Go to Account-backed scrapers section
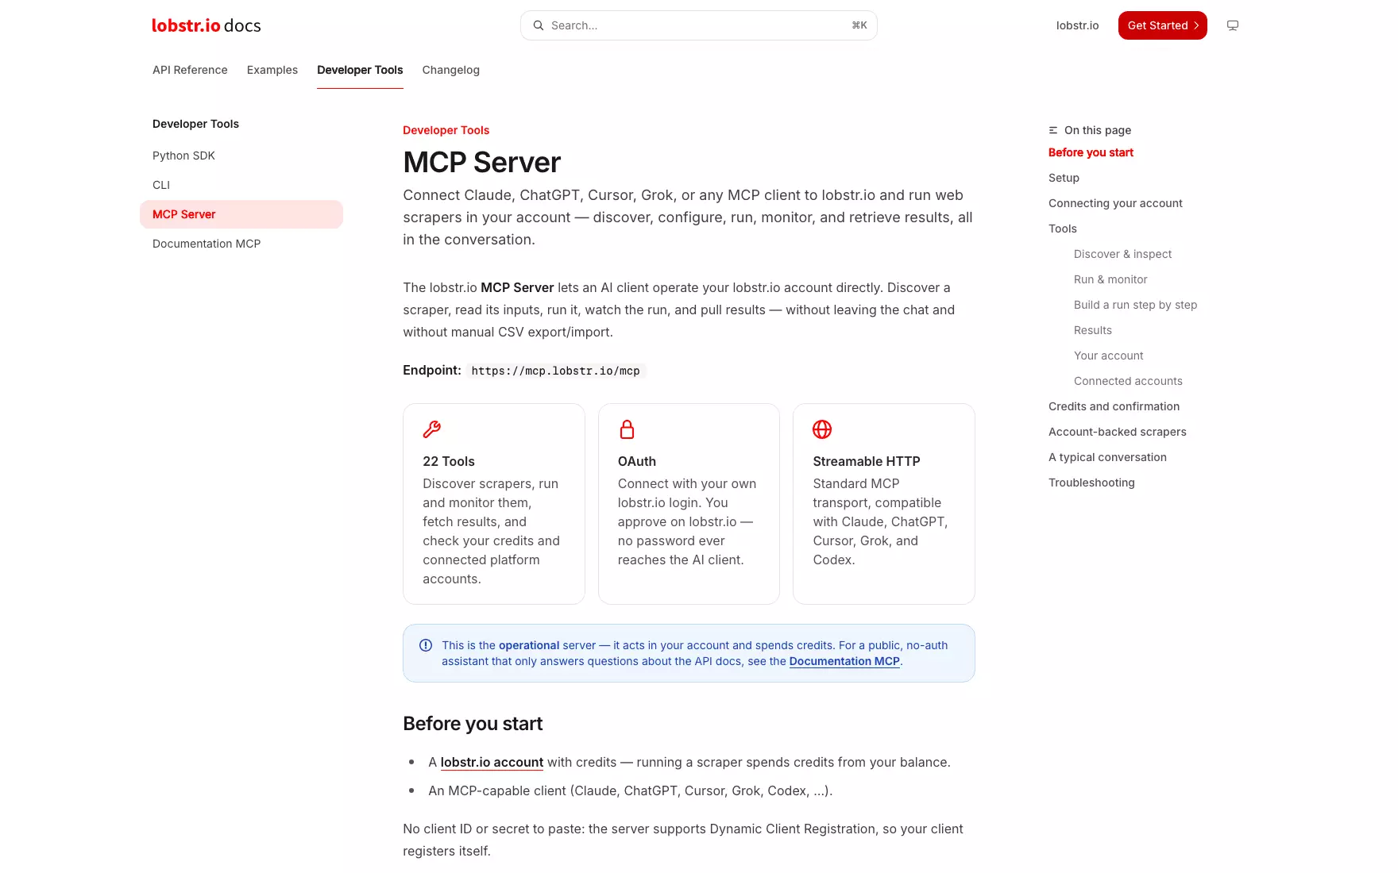1398x873 pixels. (x=1118, y=432)
